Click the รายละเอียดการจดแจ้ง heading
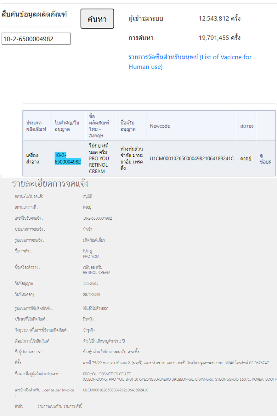Image resolution: width=277 pixels, height=416 pixels. click(x=50, y=184)
